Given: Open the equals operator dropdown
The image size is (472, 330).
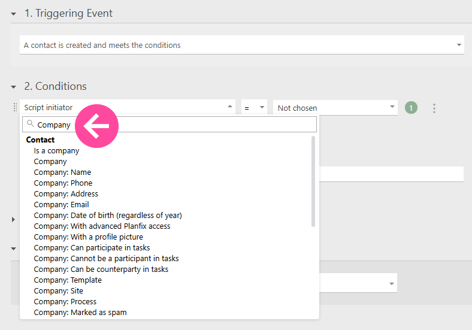Looking at the screenshot, I should (254, 108).
